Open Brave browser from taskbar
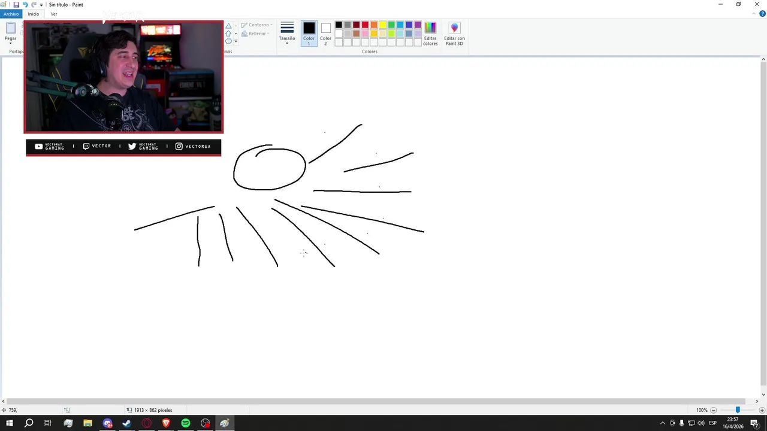 [166, 423]
